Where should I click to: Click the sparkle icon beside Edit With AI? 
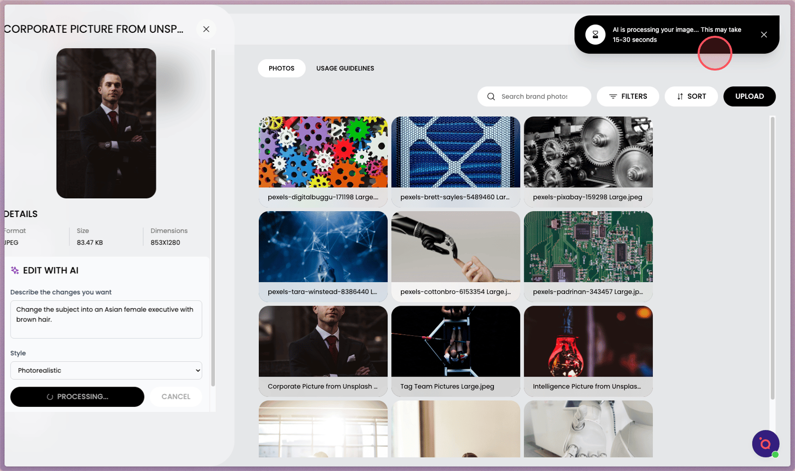(x=15, y=270)
